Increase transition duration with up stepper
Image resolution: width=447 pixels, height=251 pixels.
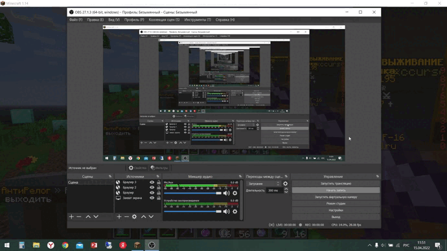coord(286,189)
